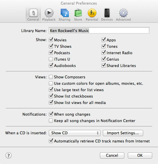Uncheck the Apps checkbox
Viewport: 158px width, 164px height.
pyautogui.click(x=103, y=40)
